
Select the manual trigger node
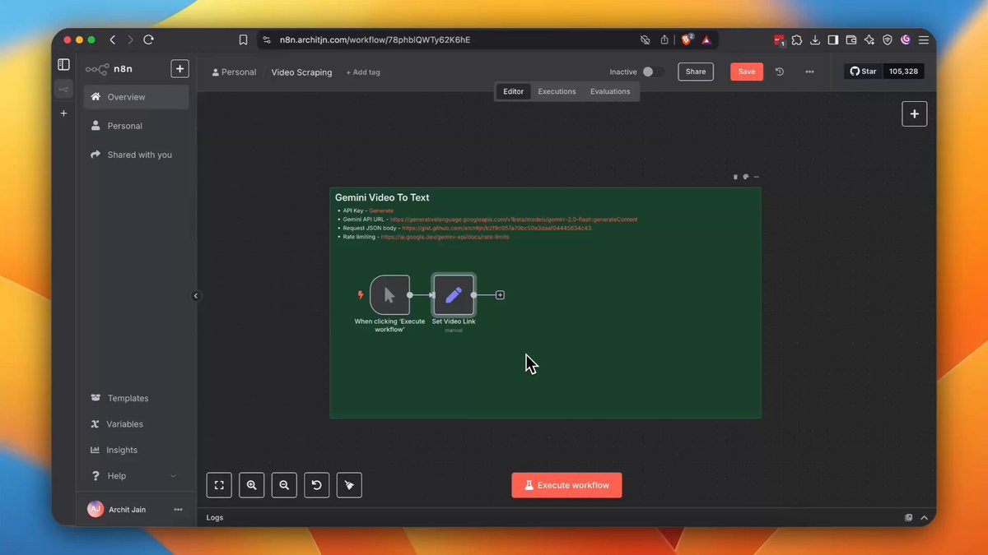click(389, 295)
